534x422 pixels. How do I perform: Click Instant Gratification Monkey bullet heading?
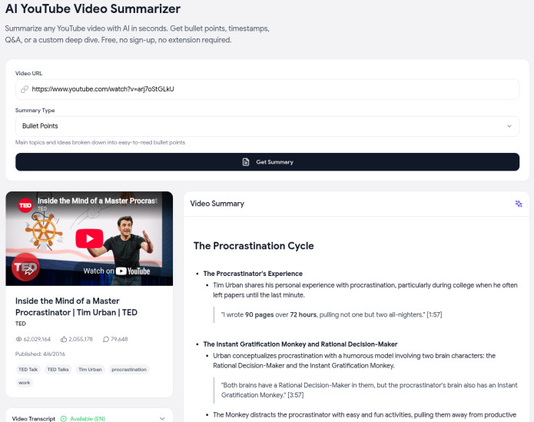(x=300, y=344)
